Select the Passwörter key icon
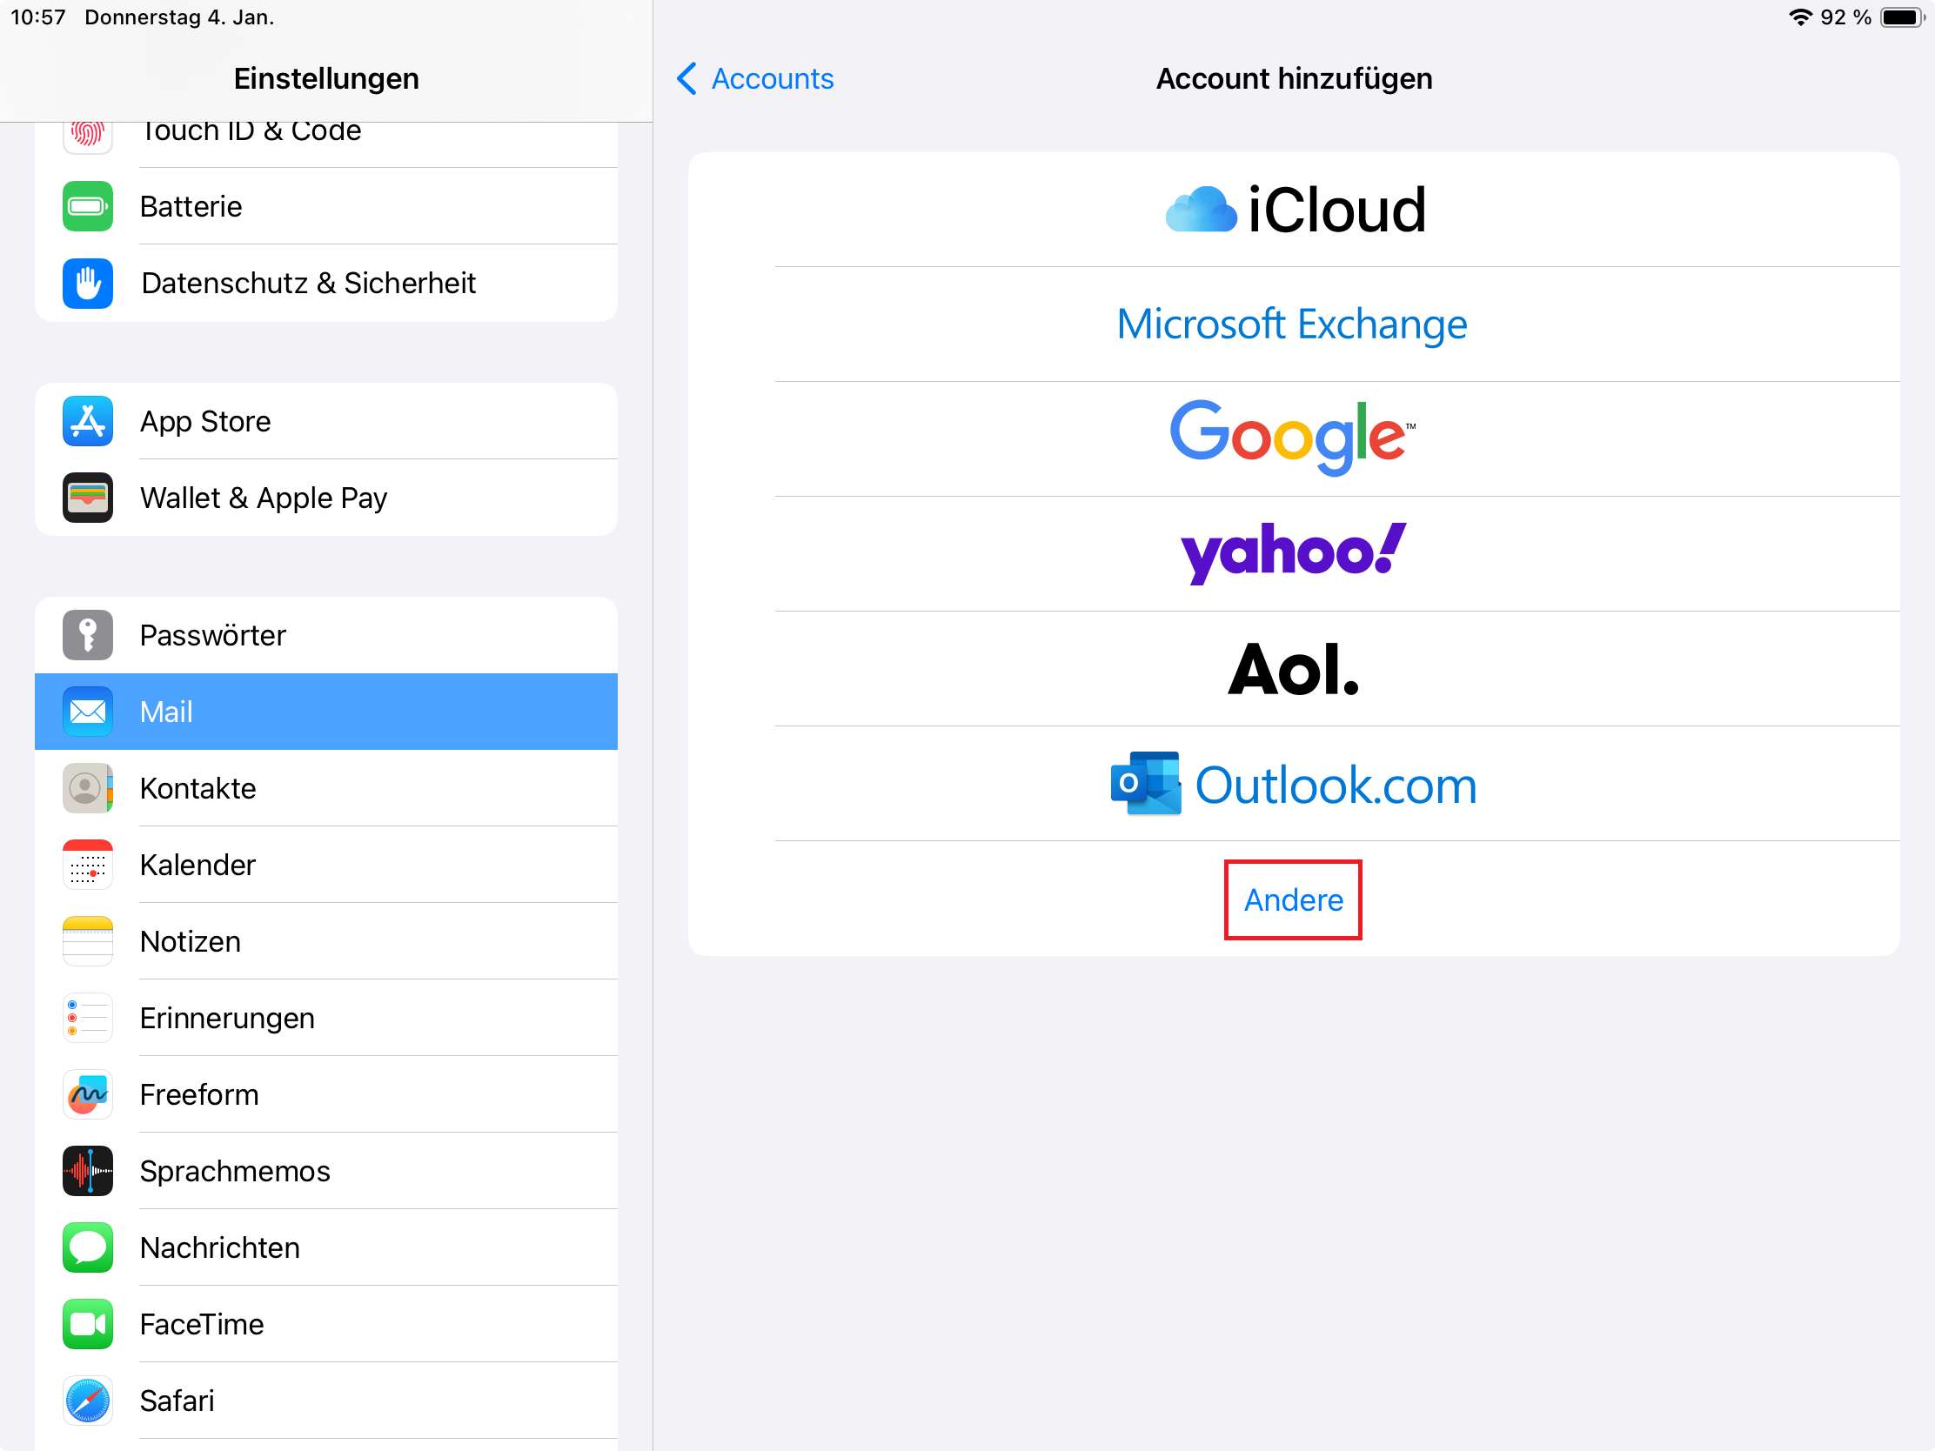The image size is (1935, 1451). point(88,635)
